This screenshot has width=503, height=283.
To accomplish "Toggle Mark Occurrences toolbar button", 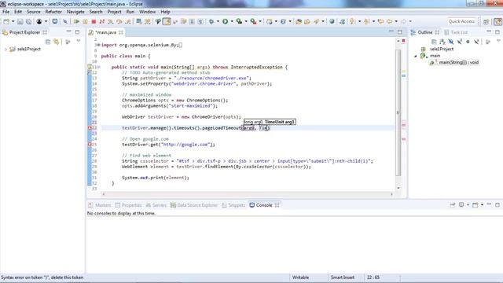I will 167,21.
